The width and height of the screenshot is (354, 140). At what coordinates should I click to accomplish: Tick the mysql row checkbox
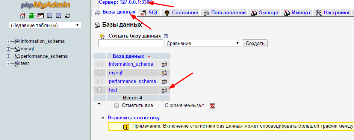(x=100, y=72)
